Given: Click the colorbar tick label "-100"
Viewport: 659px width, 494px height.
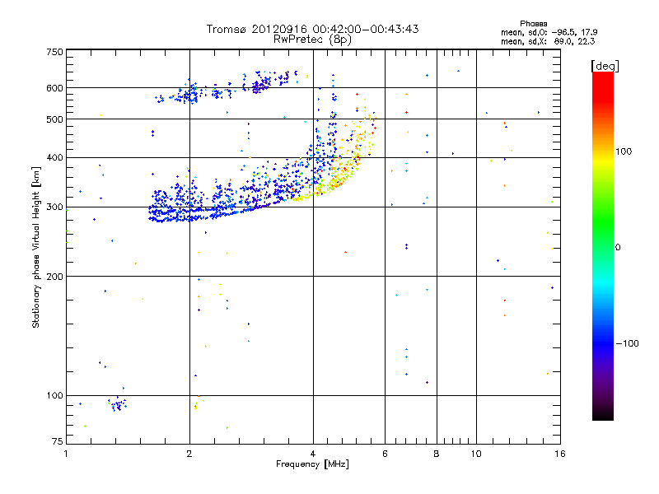Looking at the screenshot, I should (627, 343).
